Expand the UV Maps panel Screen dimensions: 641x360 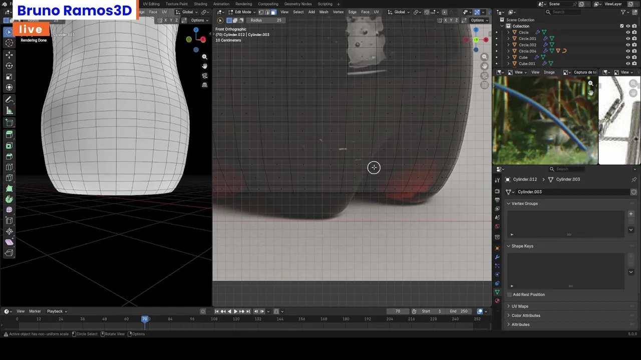click(x=519, y=306)
